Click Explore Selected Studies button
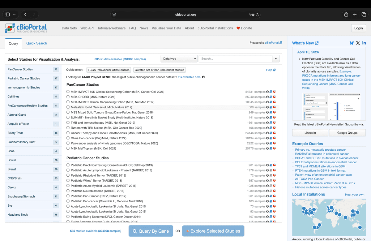 pyautogui.click(x=213, y=231)
